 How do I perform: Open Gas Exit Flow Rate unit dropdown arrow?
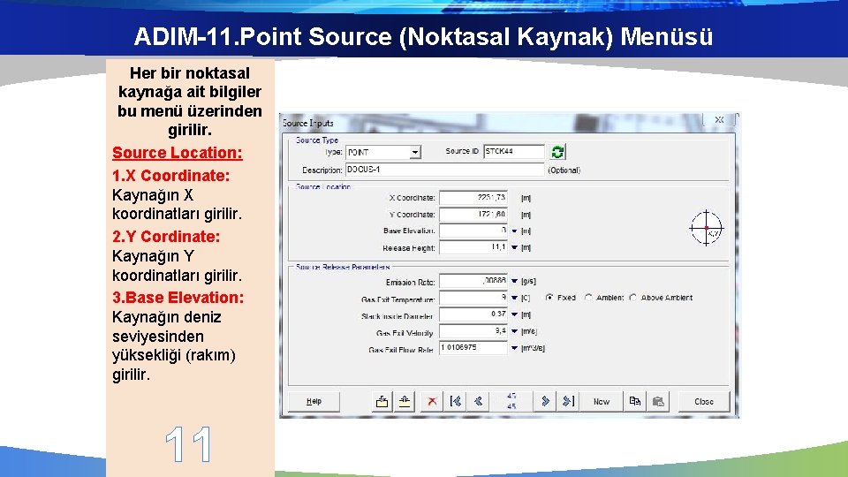514,348
